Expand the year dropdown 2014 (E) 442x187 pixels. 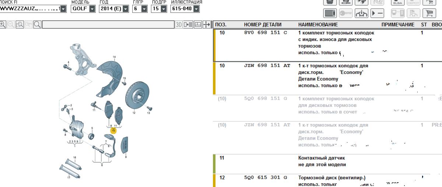click(126, 8)
